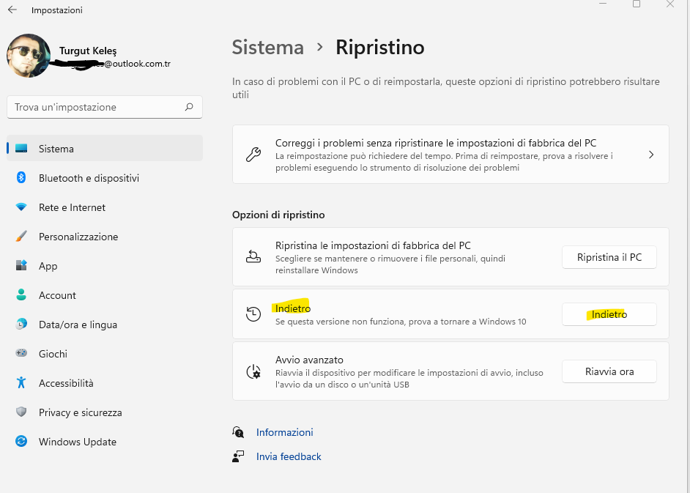690x493 pixels.
Task: Click the Privacy e sicurezza shield icon
Action: tap(22, 412)
